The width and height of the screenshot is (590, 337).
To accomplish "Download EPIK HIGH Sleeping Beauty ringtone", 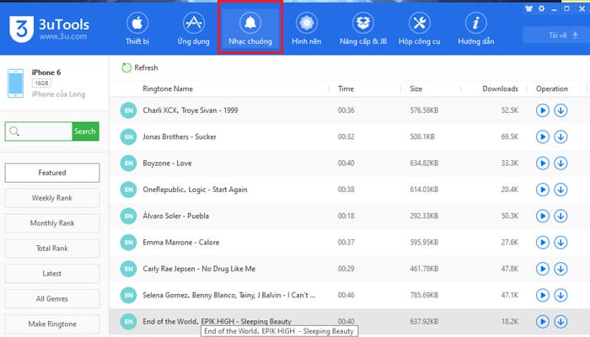I will (x=560, y=322).
